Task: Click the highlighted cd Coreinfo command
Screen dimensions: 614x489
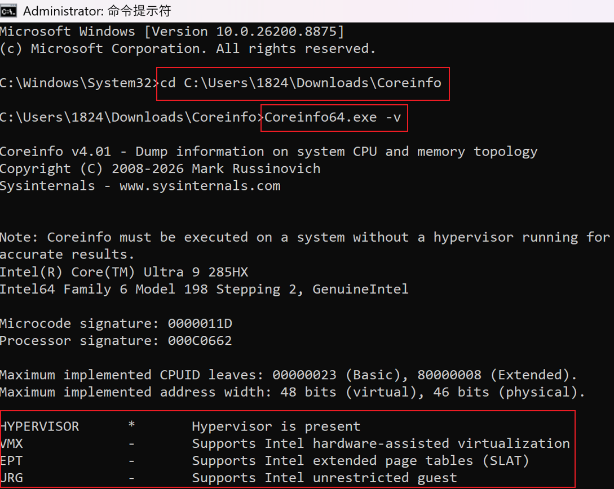Action: tap(301, 83)
